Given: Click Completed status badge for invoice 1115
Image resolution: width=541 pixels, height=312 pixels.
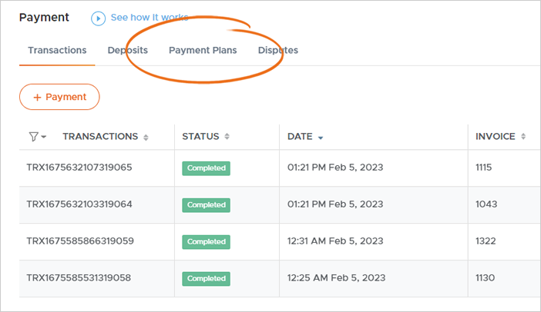Looking at the screenshot, I should coord(206,168).
